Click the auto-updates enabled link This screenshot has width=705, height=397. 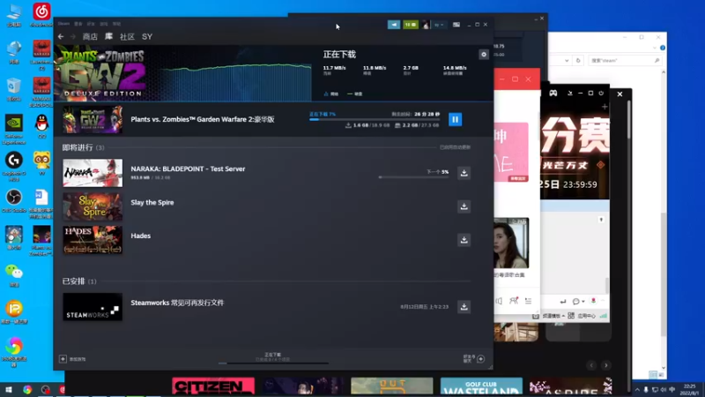point(455,147)
